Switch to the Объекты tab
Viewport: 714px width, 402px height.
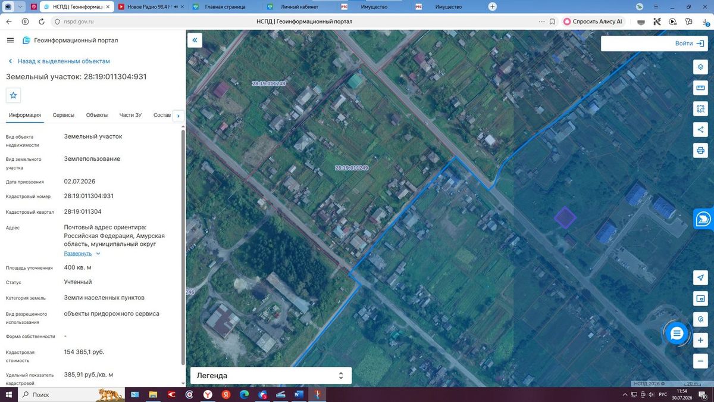point(97,115)
